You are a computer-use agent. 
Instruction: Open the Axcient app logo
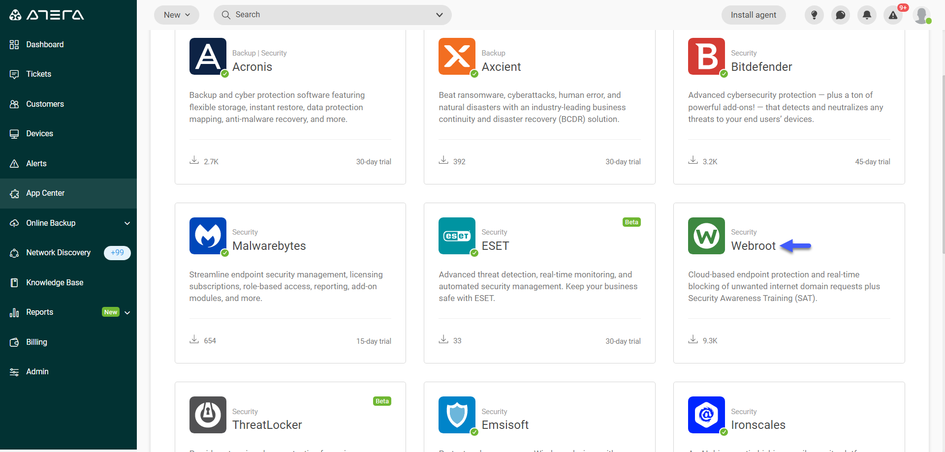pyautogui.click(x=457, y=57)
